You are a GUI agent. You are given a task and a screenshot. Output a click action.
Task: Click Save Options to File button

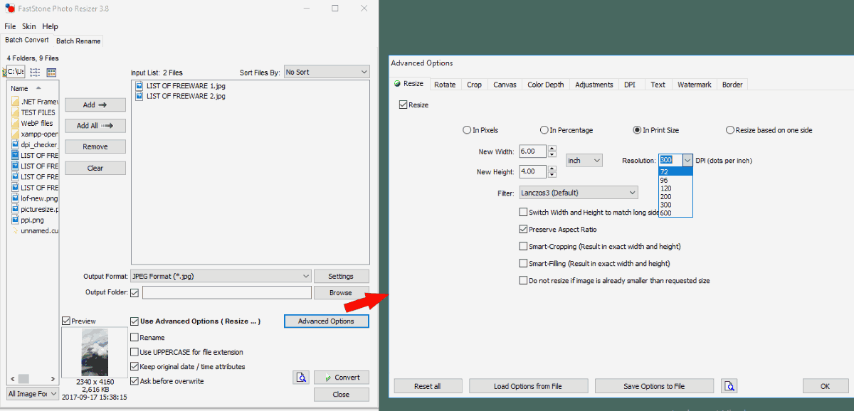point(654,386)
